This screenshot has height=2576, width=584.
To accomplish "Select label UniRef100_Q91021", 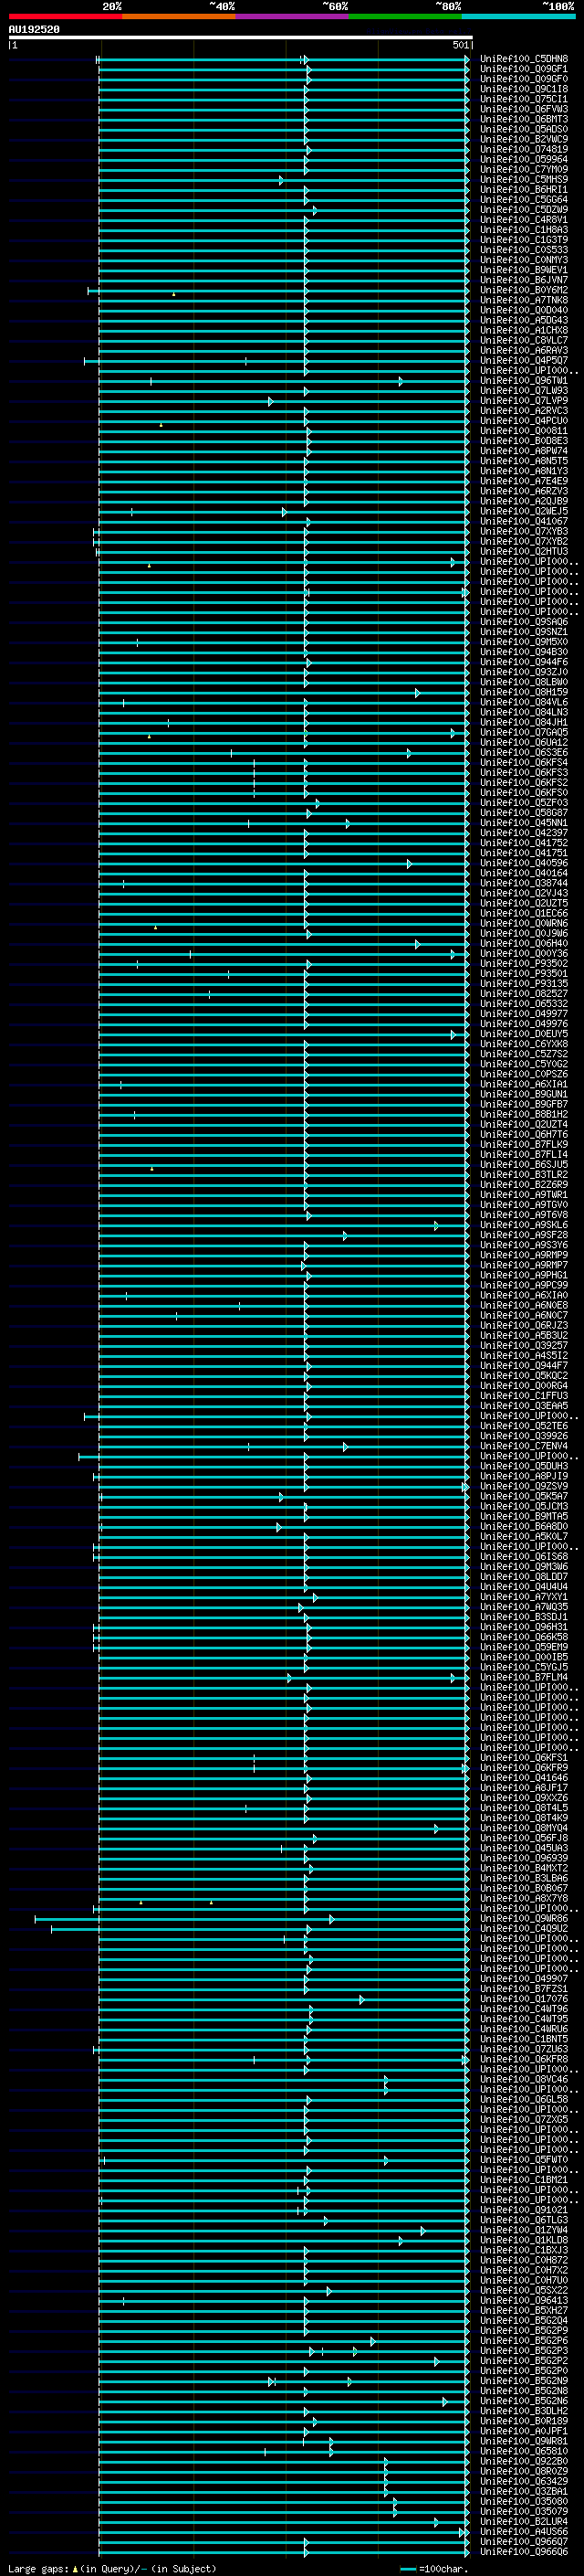I will [524, 2211].
